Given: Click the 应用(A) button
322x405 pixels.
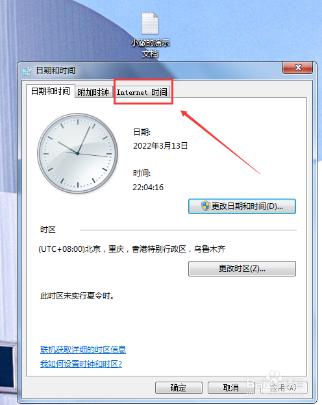Looking at the screenshot, I should pos(284,387).
